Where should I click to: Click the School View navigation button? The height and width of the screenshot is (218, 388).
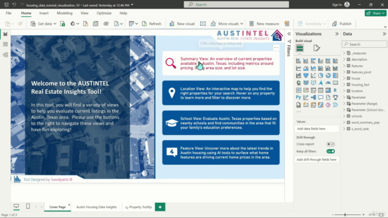pos(221,123)
